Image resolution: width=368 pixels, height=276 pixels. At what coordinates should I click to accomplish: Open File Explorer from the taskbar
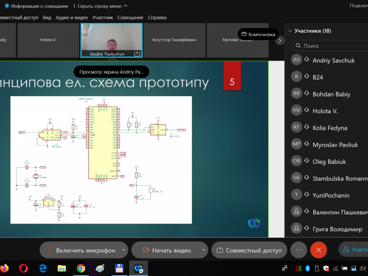(x=62, y=268)
